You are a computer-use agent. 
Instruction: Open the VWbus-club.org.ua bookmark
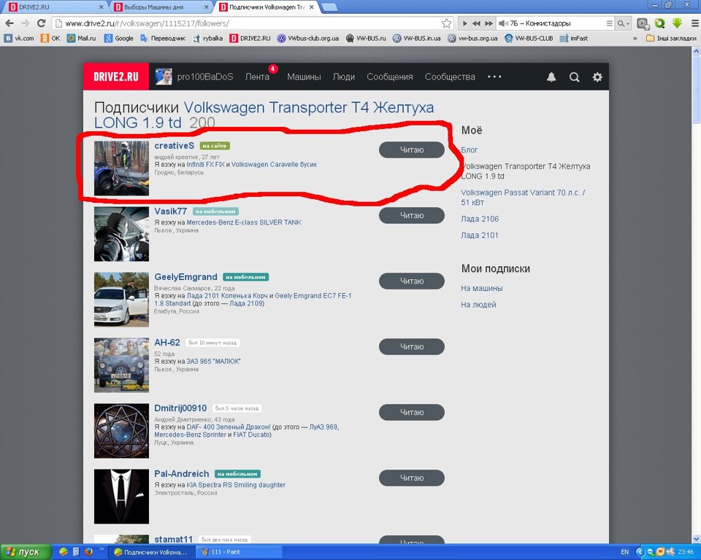tap(307, 39)
